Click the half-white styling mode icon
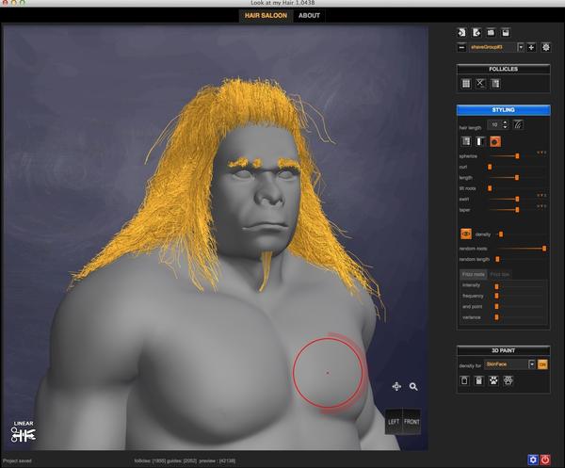 [480, 141]
